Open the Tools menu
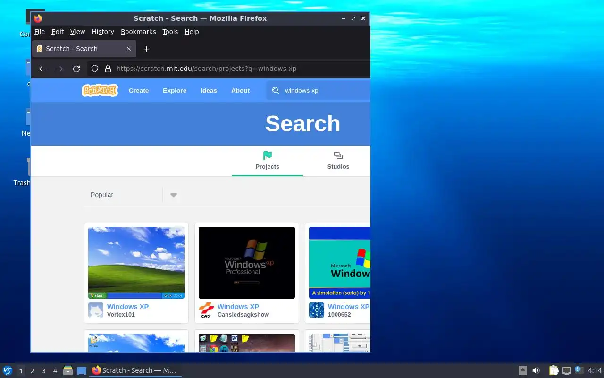Viewport: 604px width, 378px height. click(170, 32)
